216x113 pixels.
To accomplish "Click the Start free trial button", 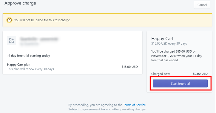I will [180, 83].
